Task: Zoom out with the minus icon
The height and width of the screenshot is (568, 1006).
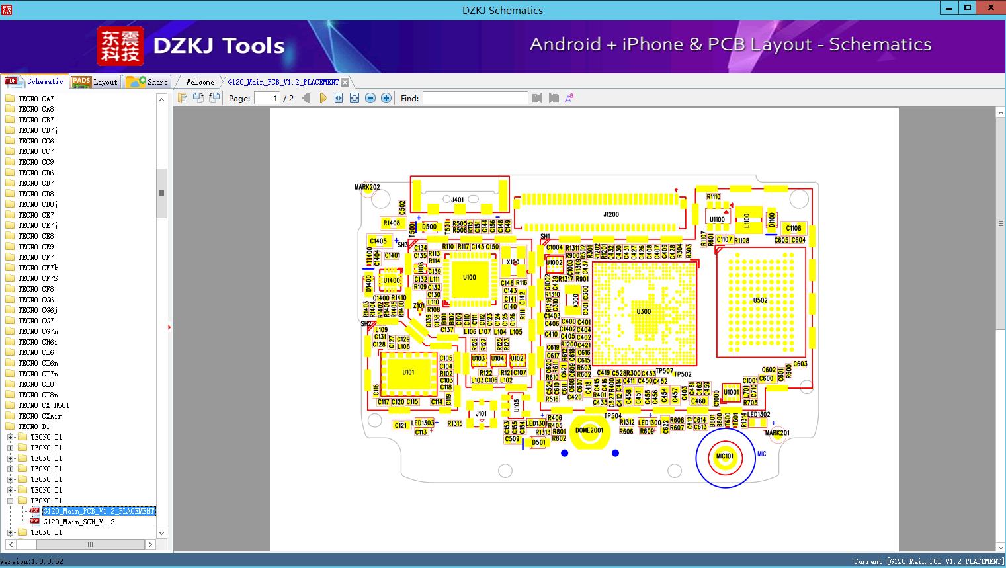Action: click(x=370, y=98)
